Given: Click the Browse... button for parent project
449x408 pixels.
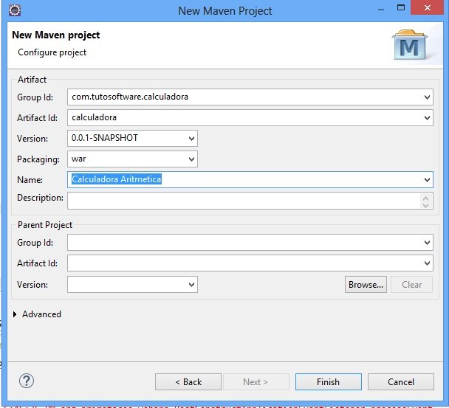Looking at the screenshot, I should pyautogui.click(x=366, y=285).
